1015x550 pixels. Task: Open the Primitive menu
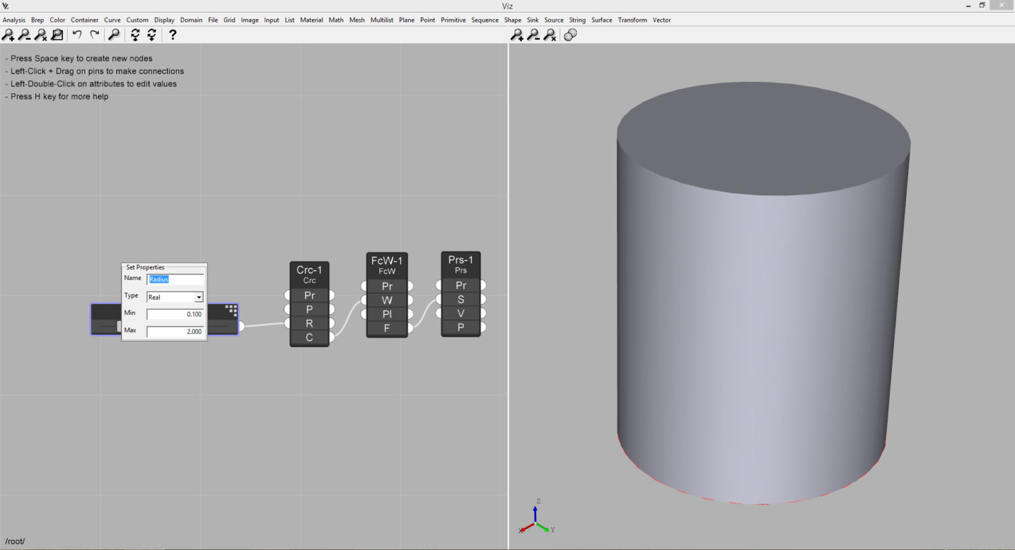point(453,20)
